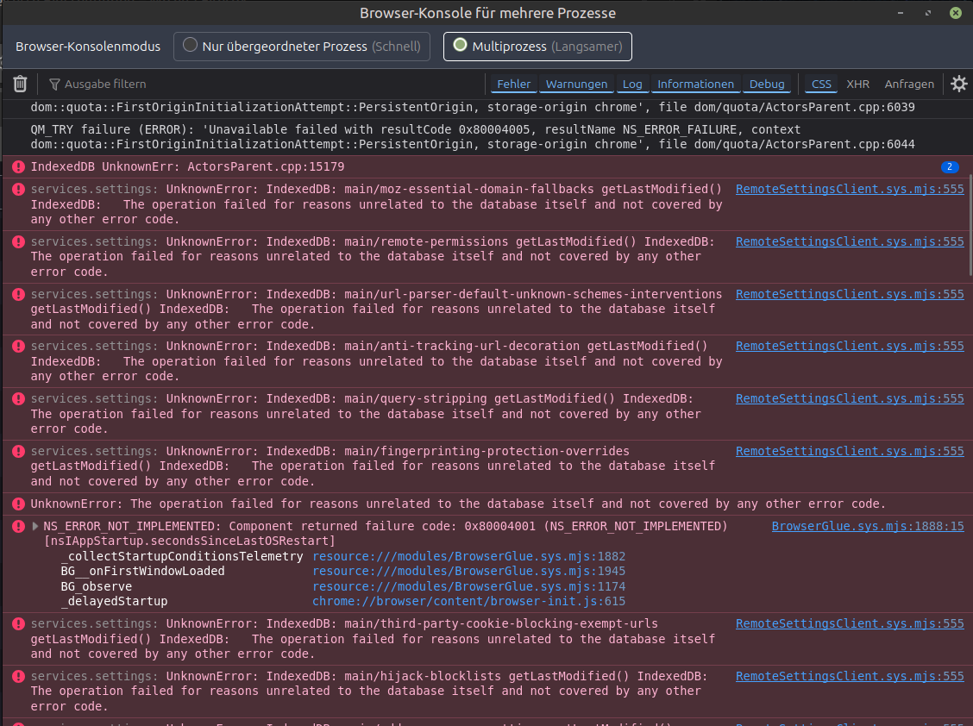
Task: Enable the Anfragen filter
Action: pos(909,84)
